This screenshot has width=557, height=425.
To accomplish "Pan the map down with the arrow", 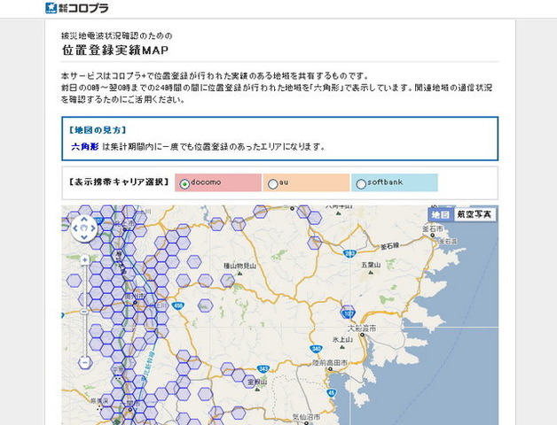I will pos(84,237).
